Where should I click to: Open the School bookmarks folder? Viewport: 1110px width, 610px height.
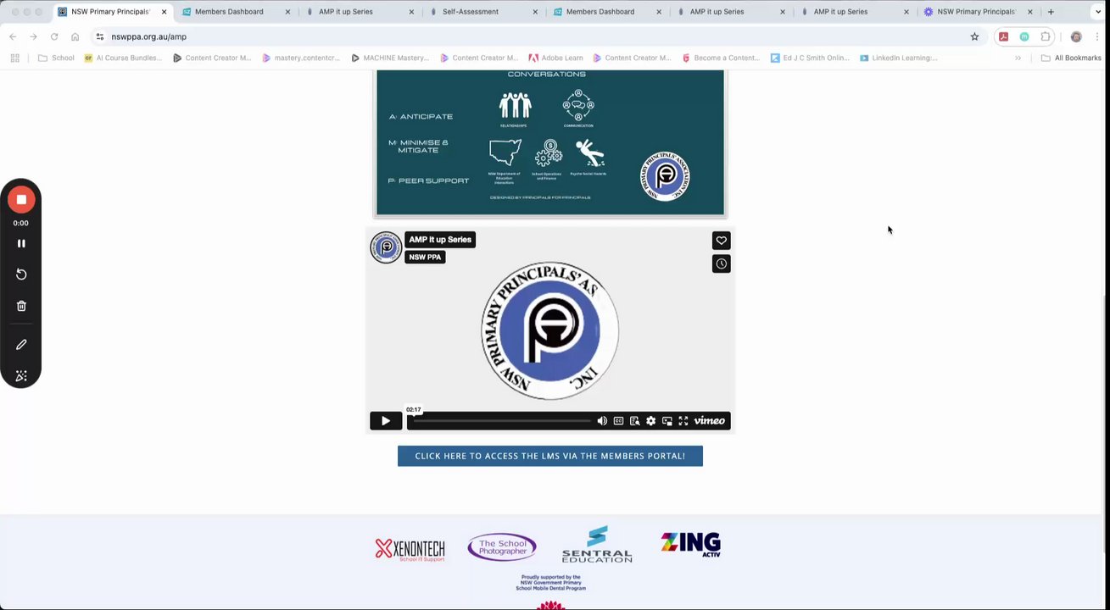(56, 58)
